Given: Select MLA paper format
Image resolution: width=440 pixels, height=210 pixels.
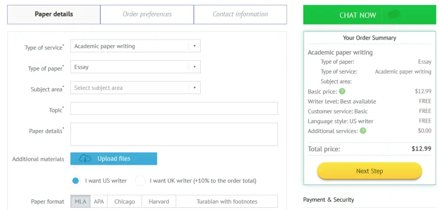Looking at the screenshot, I should 80,201.
